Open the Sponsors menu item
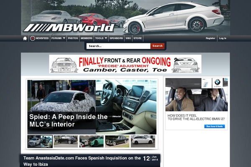 [116, 38]
